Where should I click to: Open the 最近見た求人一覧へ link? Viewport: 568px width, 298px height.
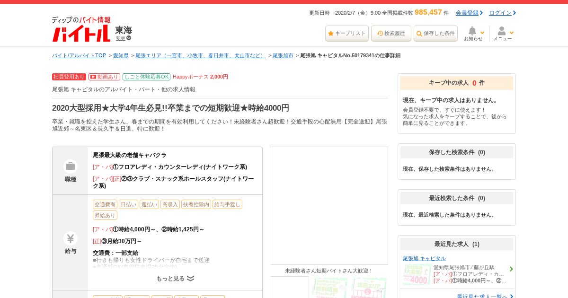(482, 297)
